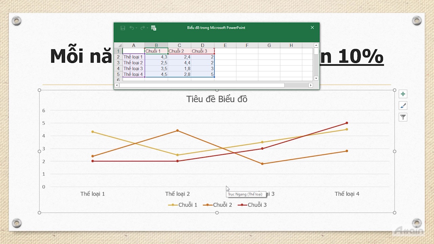Click the Redo arrow icon
This screenshot has width=434, height=244.
(x=143, y=28)
